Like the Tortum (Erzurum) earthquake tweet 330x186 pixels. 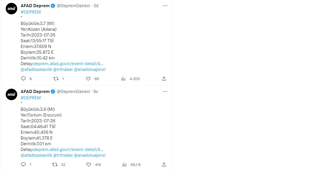[89, 164]
